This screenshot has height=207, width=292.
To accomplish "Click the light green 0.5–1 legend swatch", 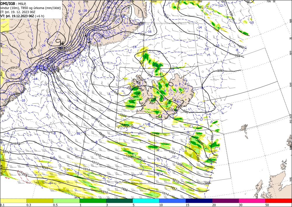I will click(x=66, y=201).
